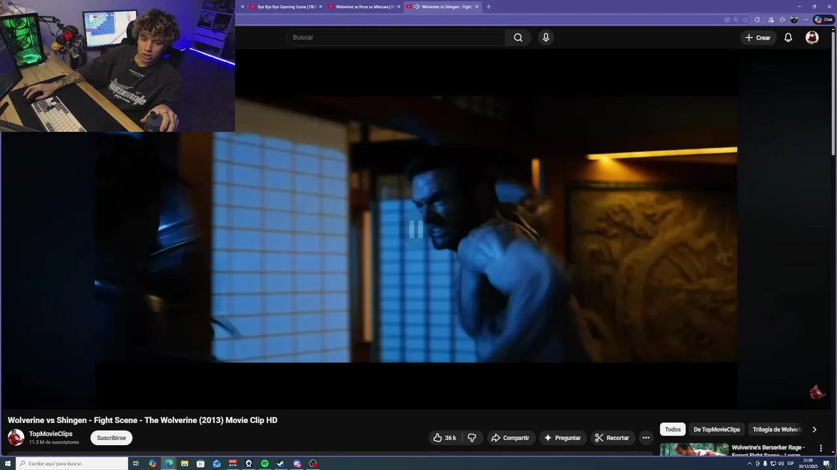
Task: Open options for Wolverine's Berserker Rage video
Action: [x=821, y=448]
